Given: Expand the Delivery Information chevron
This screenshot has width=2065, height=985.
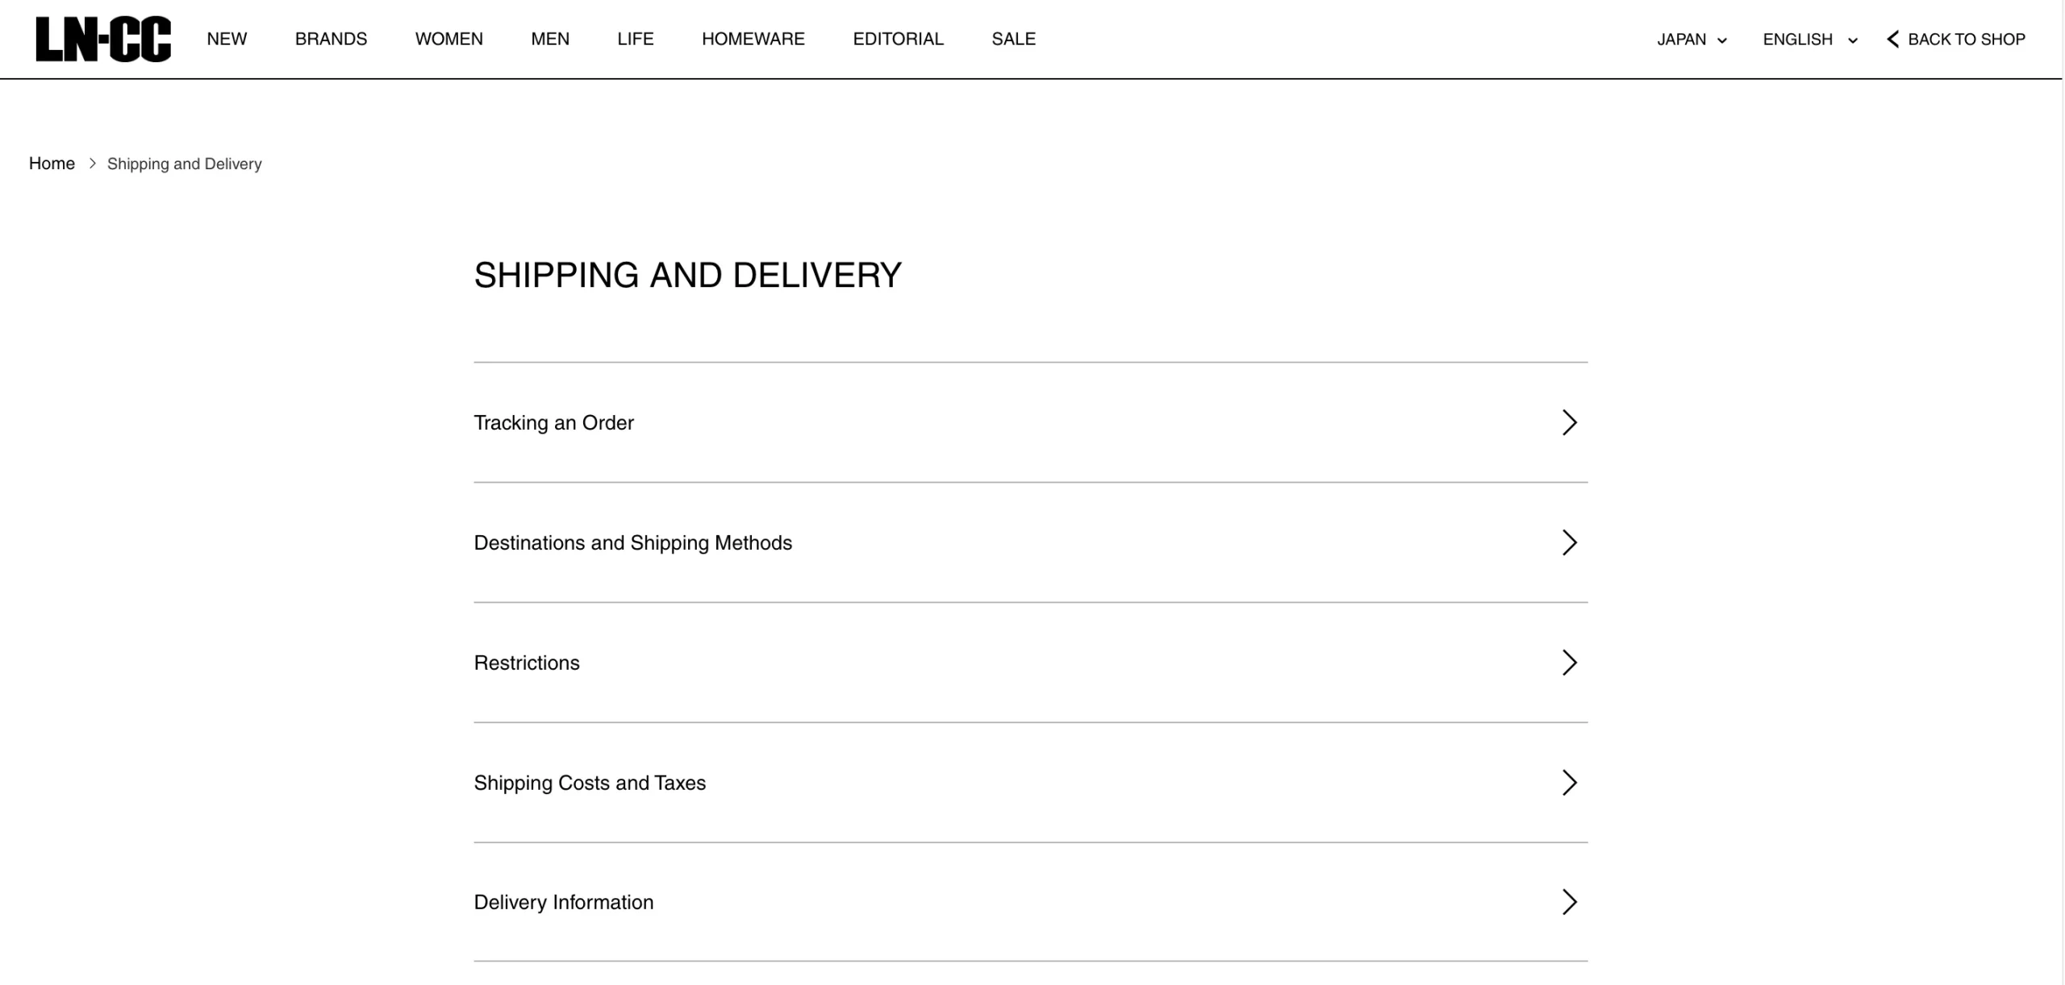Looking at the screenshot, I should tap(1569, 902).
